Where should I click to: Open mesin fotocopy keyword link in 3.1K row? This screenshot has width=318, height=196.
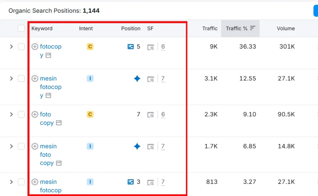click(x=51, y=87)
